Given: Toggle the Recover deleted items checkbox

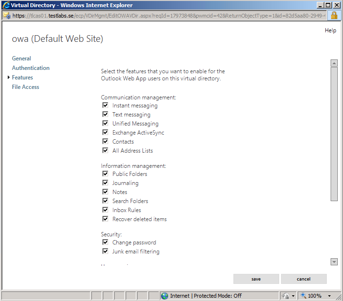Looking at the screenshot, I should pyautogui.click(x=105, y=219).
